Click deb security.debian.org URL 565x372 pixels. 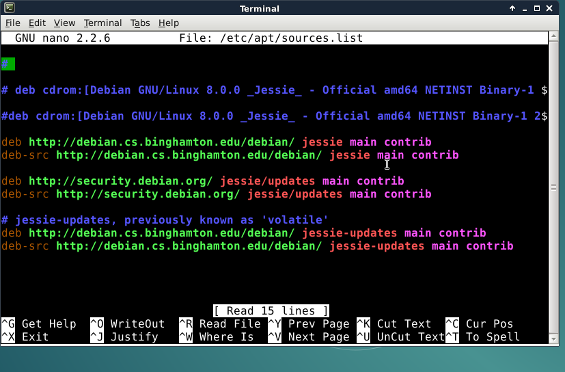121,181
